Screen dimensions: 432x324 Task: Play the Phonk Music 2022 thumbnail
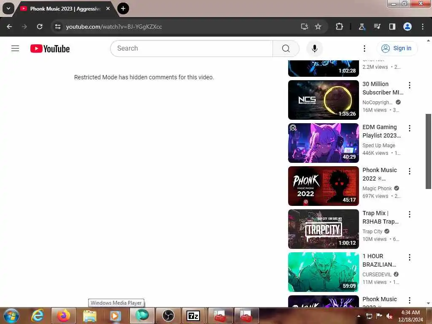pyautogui.click(x=324, y=186)
